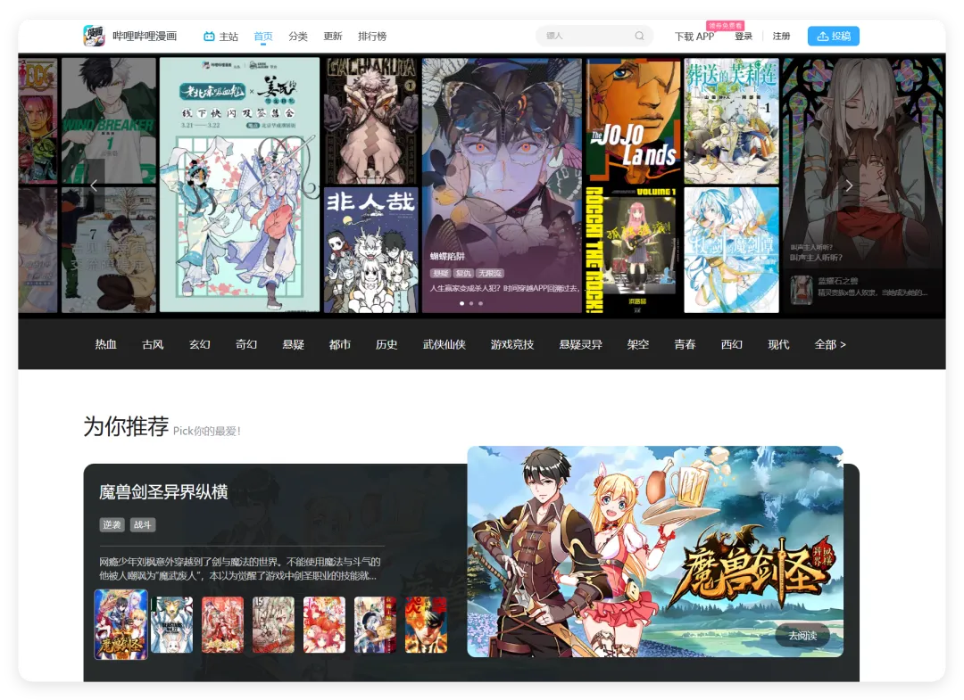Open the JoJo Lands manga cover

coord(633,120)
